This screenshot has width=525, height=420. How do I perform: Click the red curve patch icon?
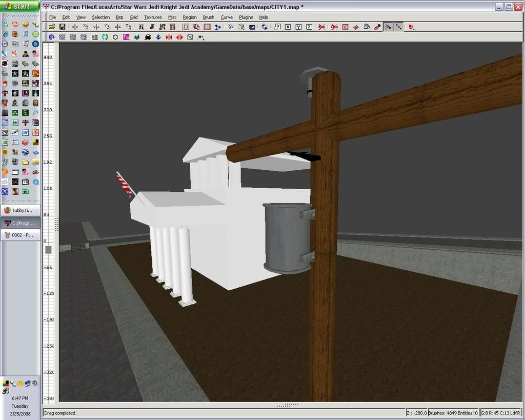(x=345, y=27)
